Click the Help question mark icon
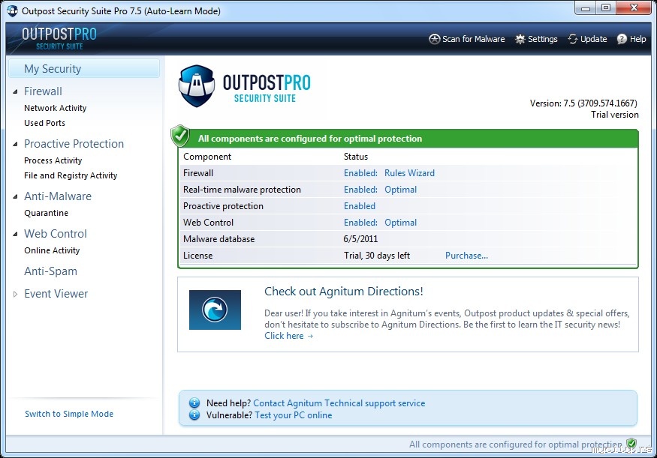657x458 pixels. coord(622,39)
